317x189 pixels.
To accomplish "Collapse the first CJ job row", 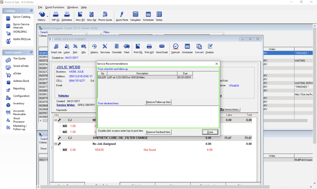I will pos(56,120).
